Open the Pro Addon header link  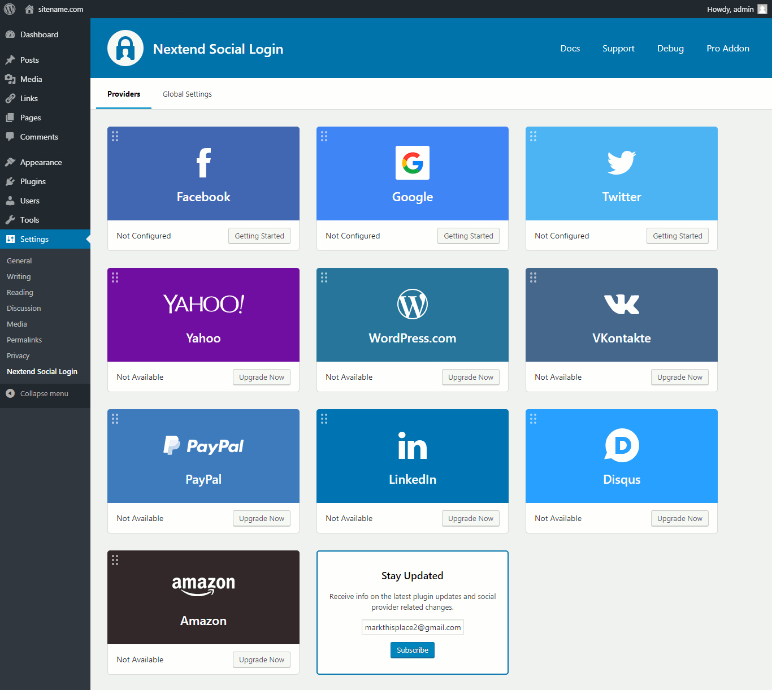pyautogui.click(x=728, y=49)
